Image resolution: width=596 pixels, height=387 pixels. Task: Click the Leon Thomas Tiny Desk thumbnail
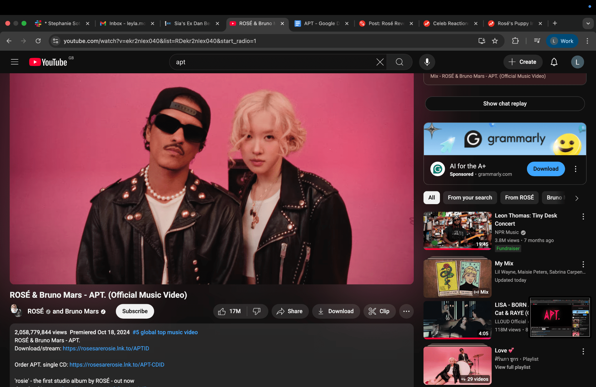(457, 231)
